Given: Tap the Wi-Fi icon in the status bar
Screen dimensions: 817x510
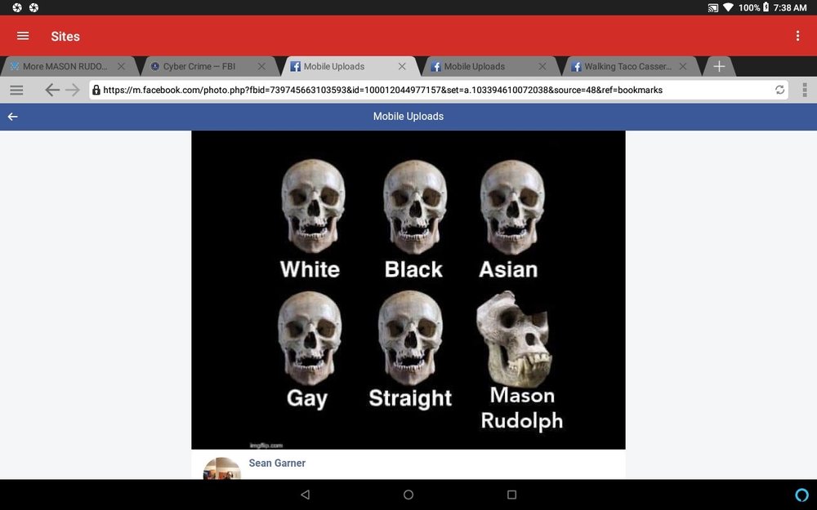Looking at the screenshot, I should tap(729, 8).
